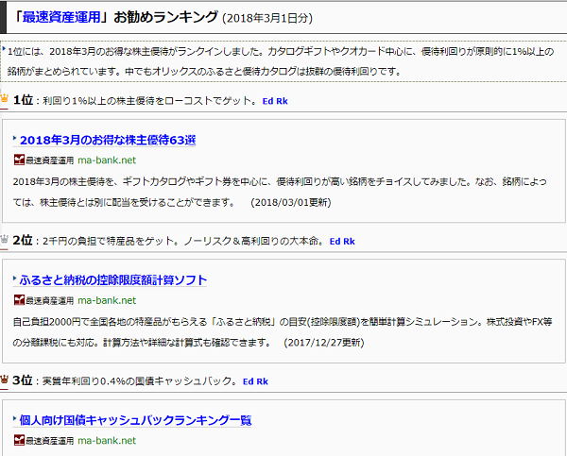This screenshot has height=456, width=567.
Task: Click the 3位 rank heading text
Action: tap(23, 380)
